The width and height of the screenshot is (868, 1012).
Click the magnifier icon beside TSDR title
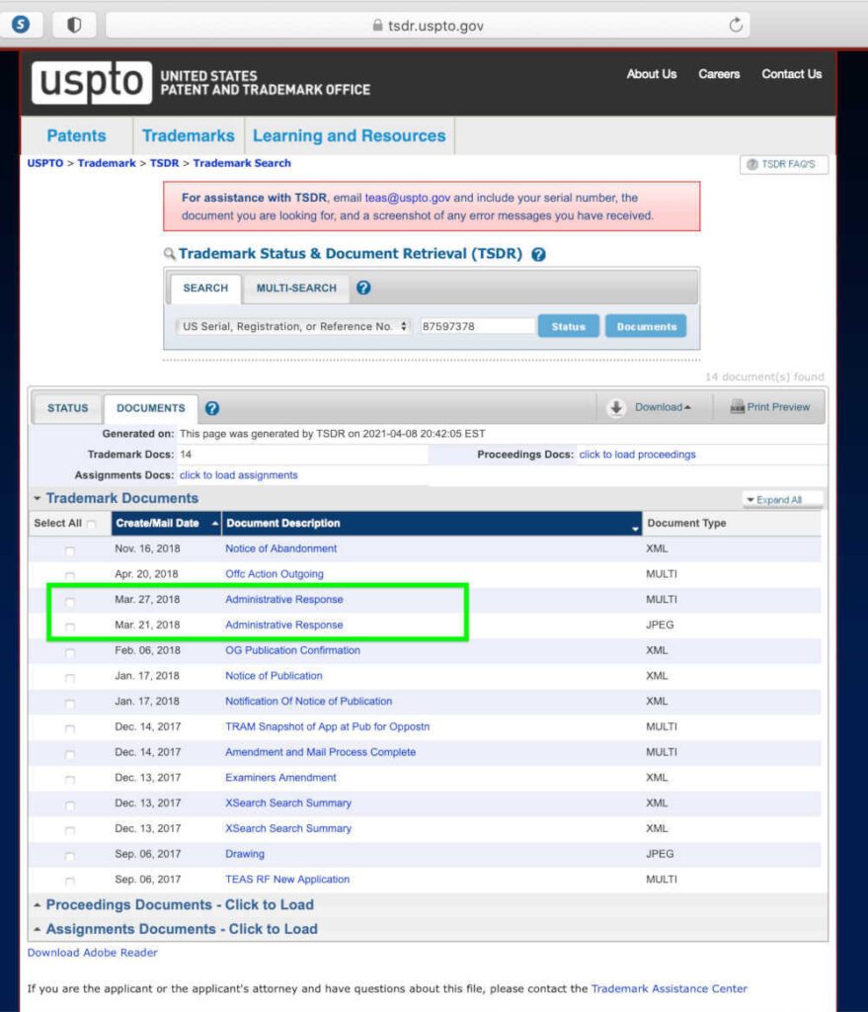(170, 254)
